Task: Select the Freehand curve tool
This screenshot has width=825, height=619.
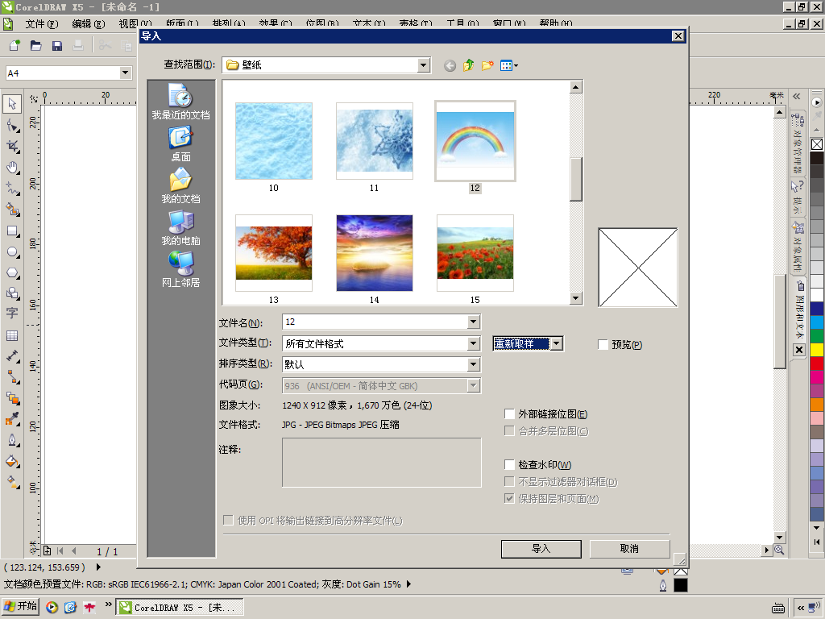Action: 12,189
